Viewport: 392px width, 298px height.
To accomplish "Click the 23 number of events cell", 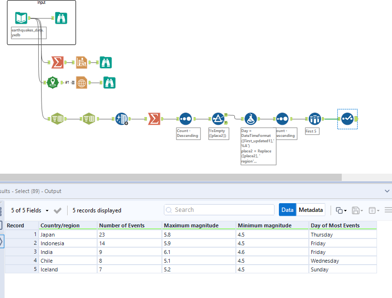I will point(130,235).
